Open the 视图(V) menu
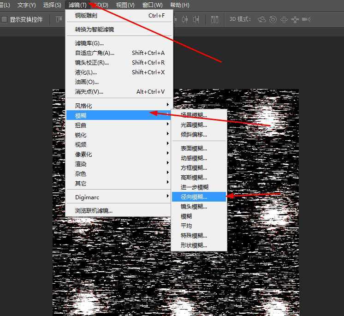This screenshot has height=316, width=344. click(x=125, y=5)
